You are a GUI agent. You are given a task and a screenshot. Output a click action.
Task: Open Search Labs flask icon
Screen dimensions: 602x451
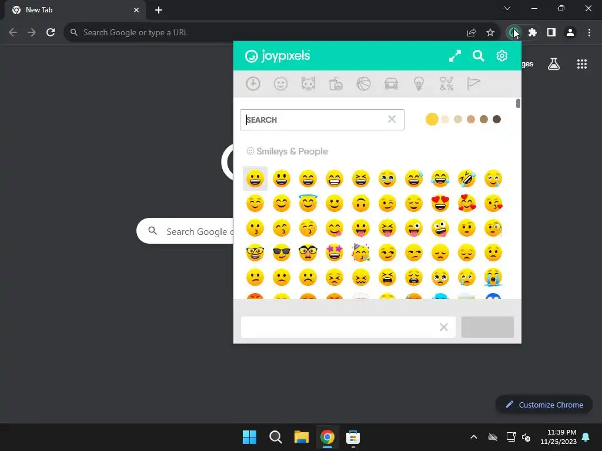pos(554,64)
